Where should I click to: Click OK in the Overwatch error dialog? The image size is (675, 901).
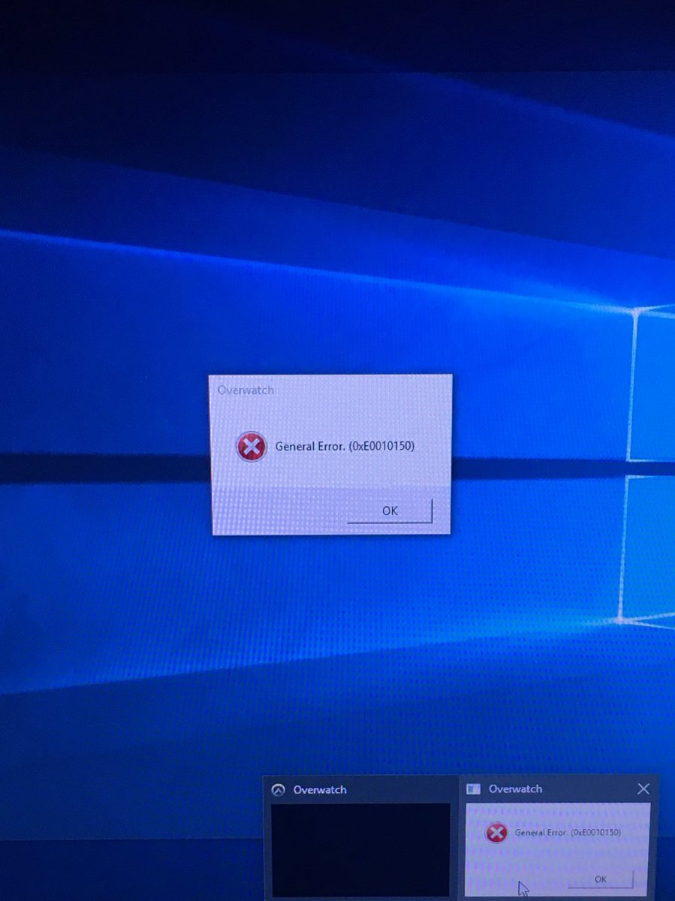[390, 511]
